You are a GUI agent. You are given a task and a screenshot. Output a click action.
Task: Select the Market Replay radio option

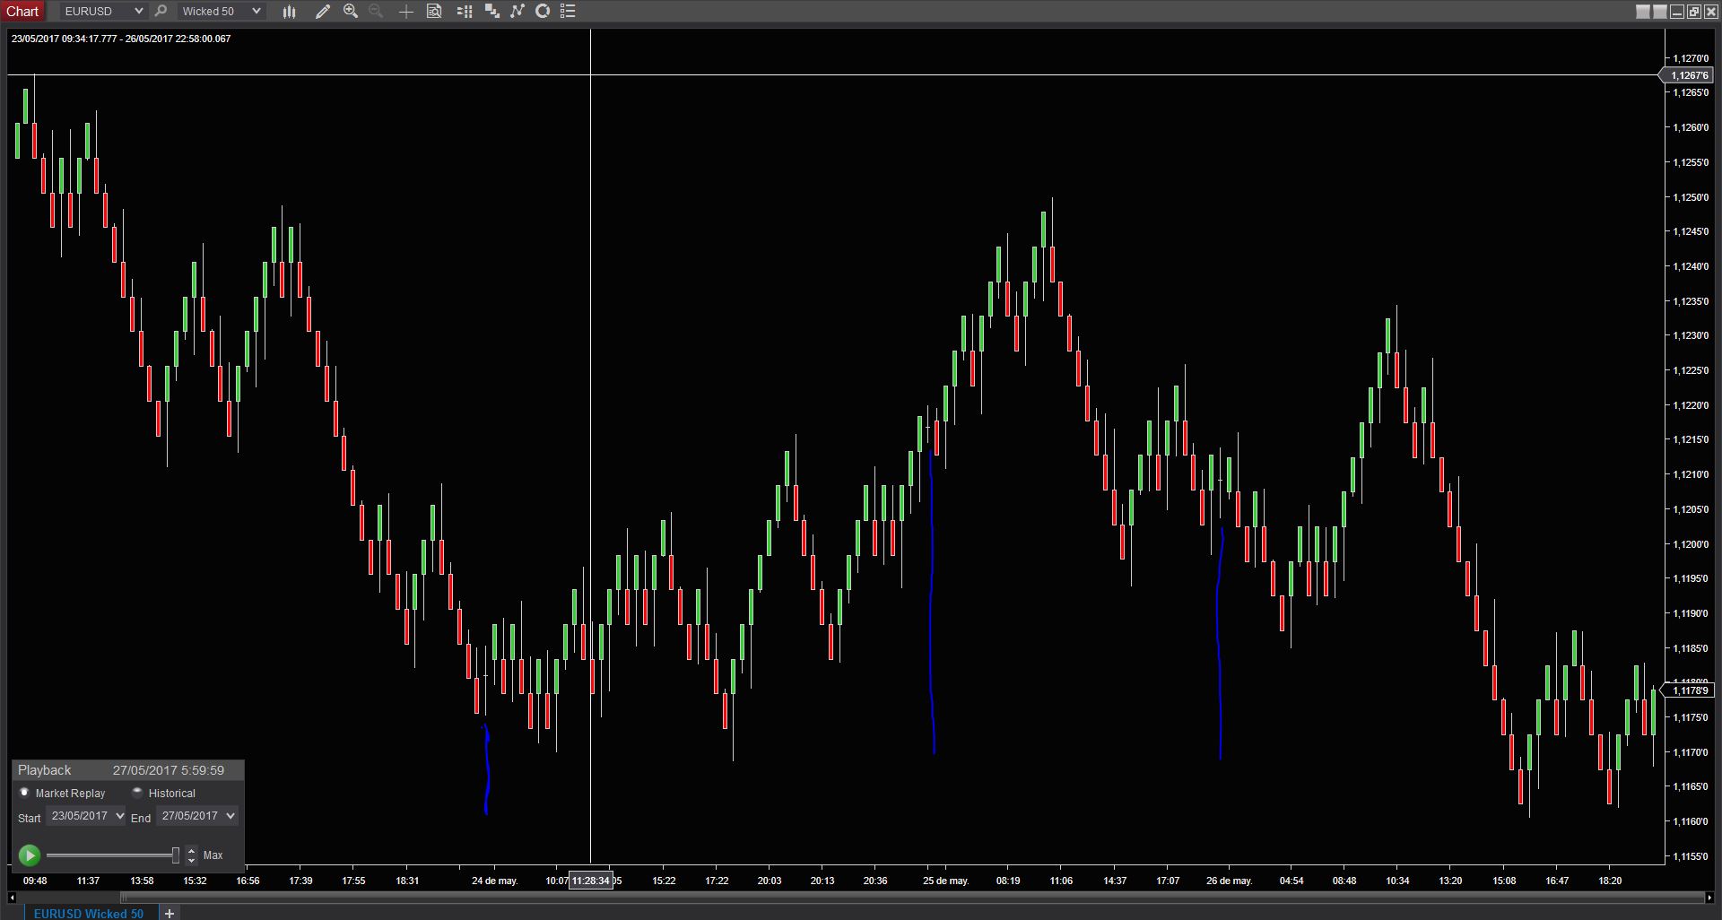25,793
